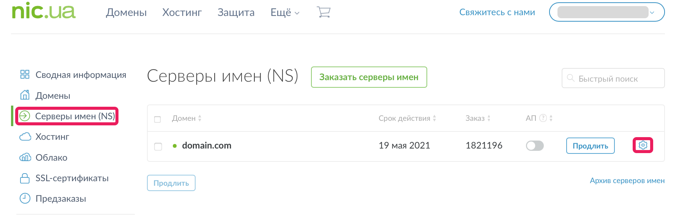Click the nic.ua logo
This screenshot has width=679, height=215.
coord(44,11)
